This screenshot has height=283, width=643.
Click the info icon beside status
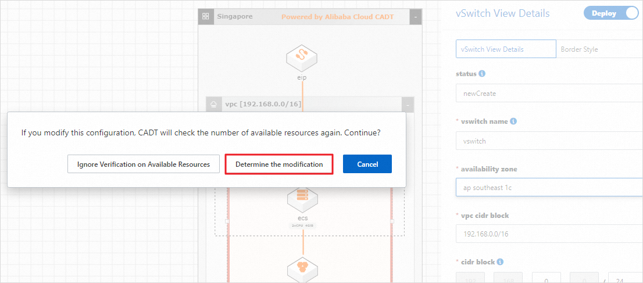483,74
